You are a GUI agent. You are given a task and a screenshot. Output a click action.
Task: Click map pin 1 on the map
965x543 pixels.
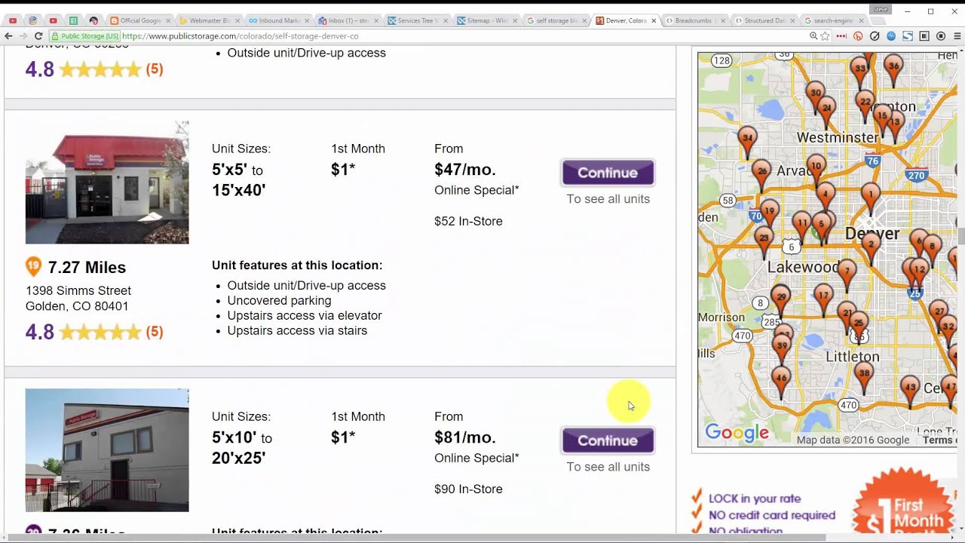click(871, 198)
